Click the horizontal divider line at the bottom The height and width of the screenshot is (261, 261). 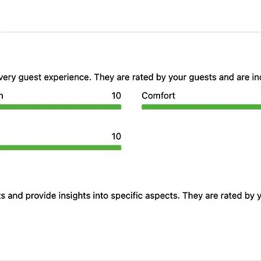pyautogui.click(x=130, y=260)
